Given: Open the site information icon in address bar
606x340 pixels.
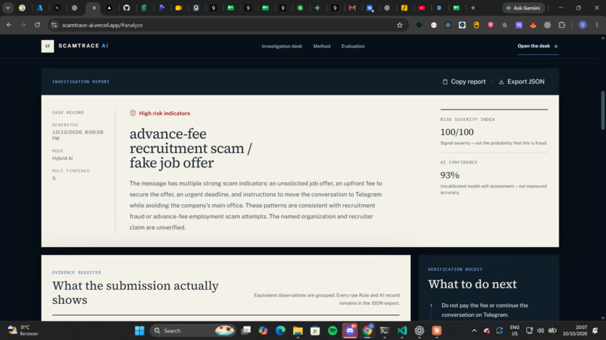Looking at the screenshot, I should [54, 25].
